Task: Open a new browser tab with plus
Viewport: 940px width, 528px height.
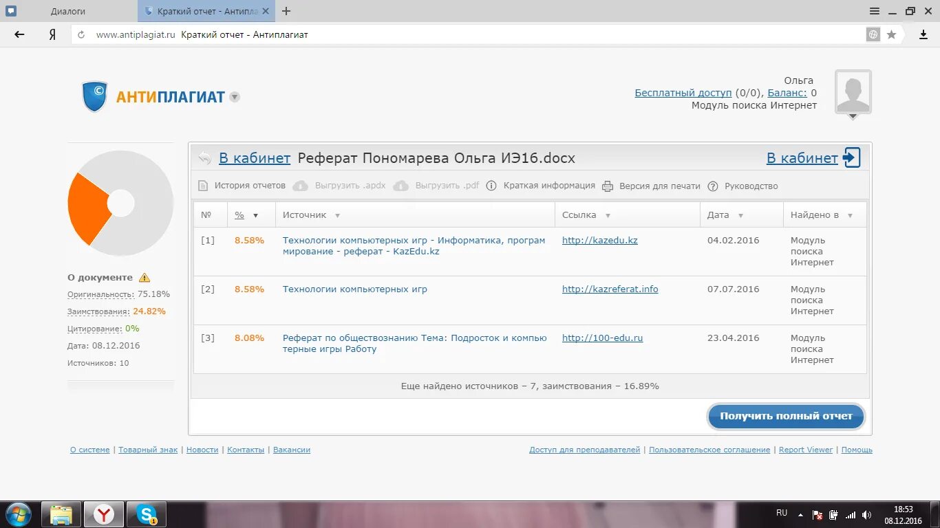Action: click(x=286, y=11)
